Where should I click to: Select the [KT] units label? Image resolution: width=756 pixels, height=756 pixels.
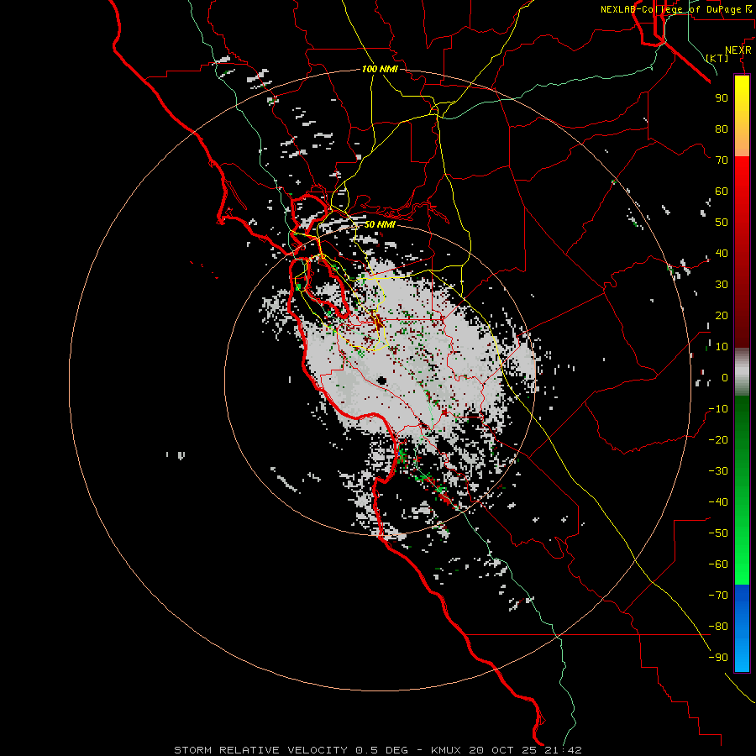point(717,58)
